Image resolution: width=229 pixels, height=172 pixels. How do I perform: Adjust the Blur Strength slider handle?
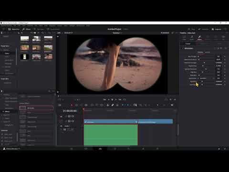click(198, 56)
